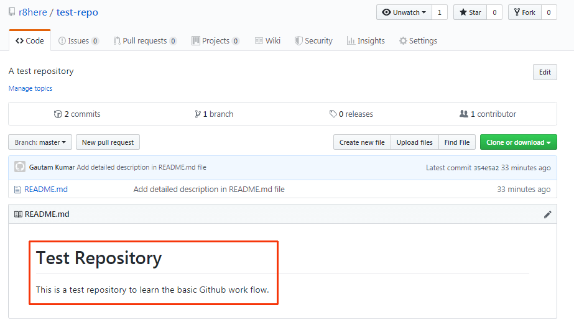The width and height of the screenshot is (574, 325).
Task: Click Edit for the repository description
Action: [545, 72]
